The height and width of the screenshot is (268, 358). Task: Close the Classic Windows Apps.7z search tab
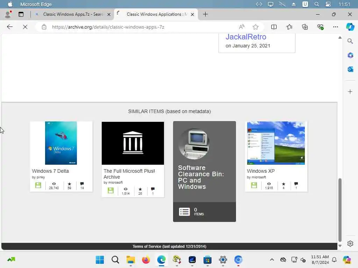109,14
